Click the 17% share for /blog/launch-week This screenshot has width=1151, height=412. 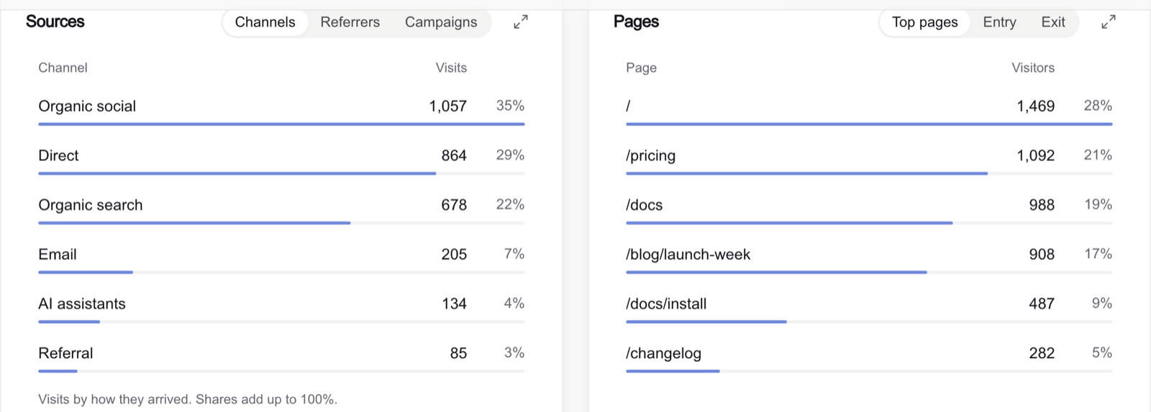(1098, 254)
